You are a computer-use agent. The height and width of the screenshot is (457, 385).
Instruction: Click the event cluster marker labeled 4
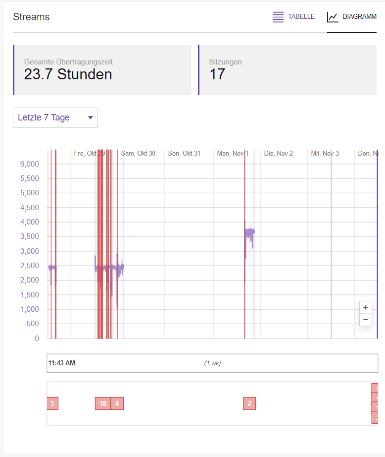tap(117, 403)
